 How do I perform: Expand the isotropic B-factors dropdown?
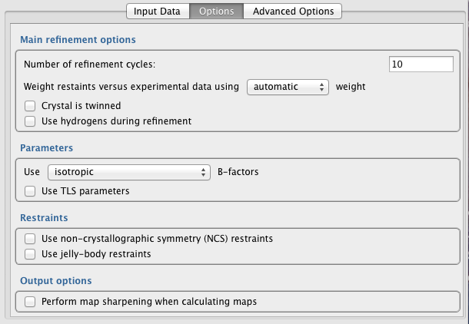pyautogui.click(x=128, y=172)
